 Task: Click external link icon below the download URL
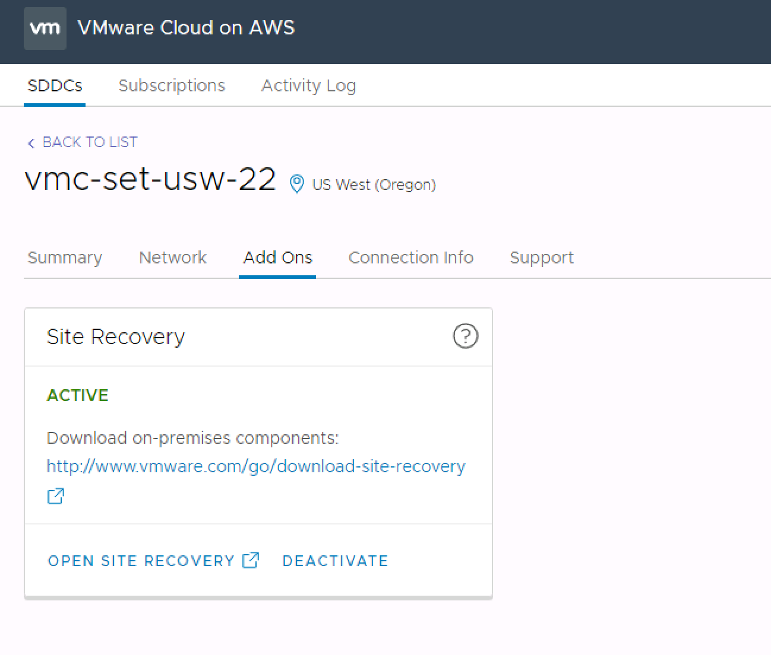click(x=56, y=495)
